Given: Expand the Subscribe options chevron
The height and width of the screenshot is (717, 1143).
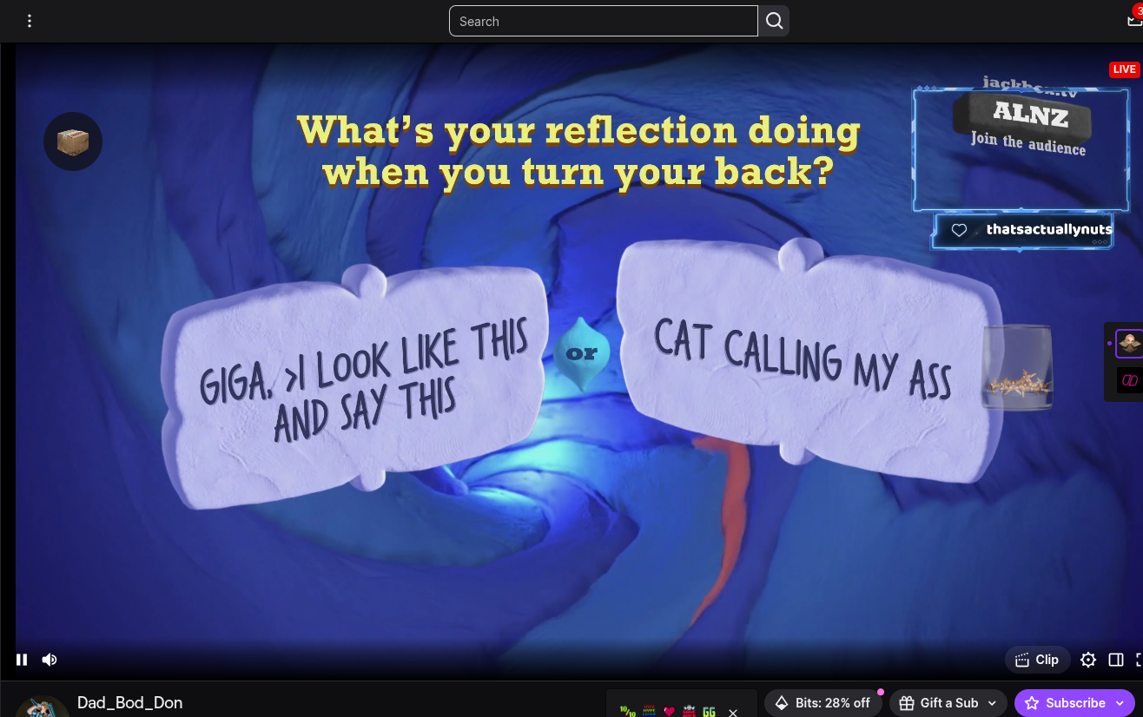Looking at the screenshot, I should (1120, 703).
